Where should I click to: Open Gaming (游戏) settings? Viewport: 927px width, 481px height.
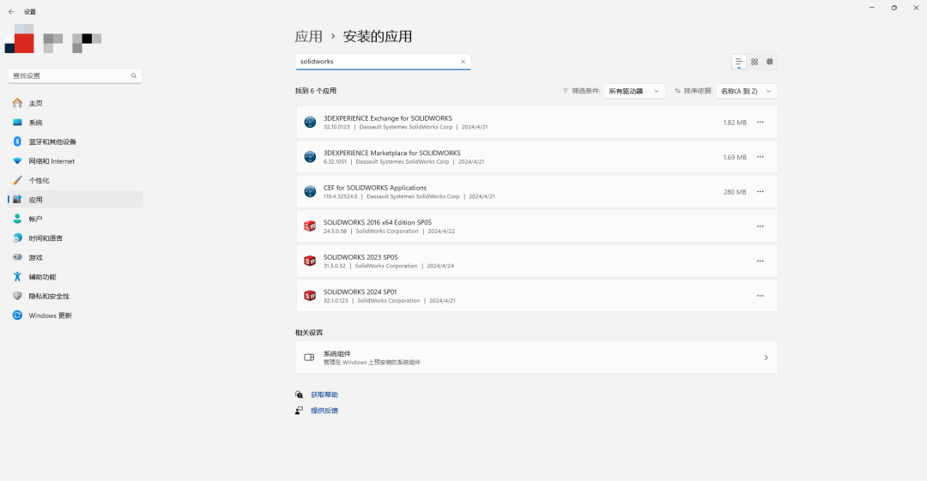(75, 257)
